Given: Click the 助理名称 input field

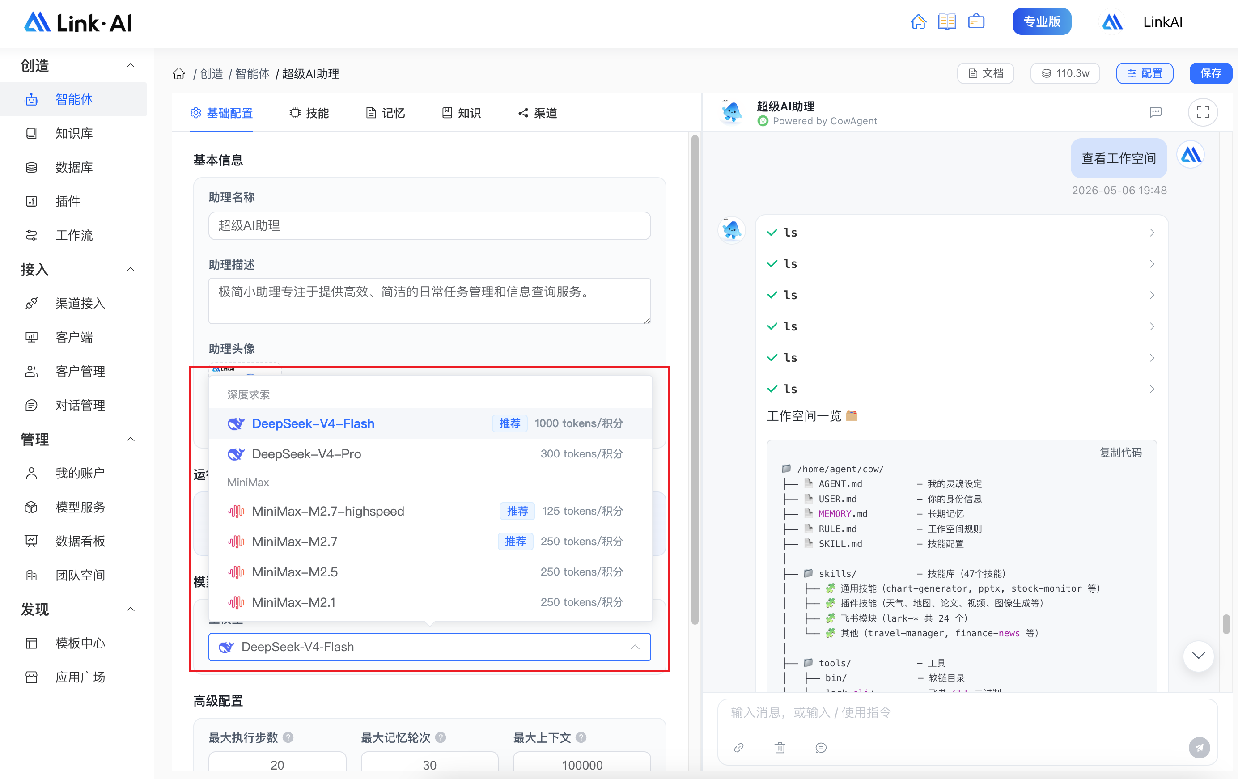Looking at the screenshot, I should [429, 225].
